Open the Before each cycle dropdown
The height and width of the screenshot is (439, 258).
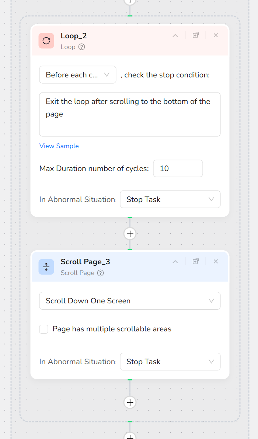tap(77, 74)
